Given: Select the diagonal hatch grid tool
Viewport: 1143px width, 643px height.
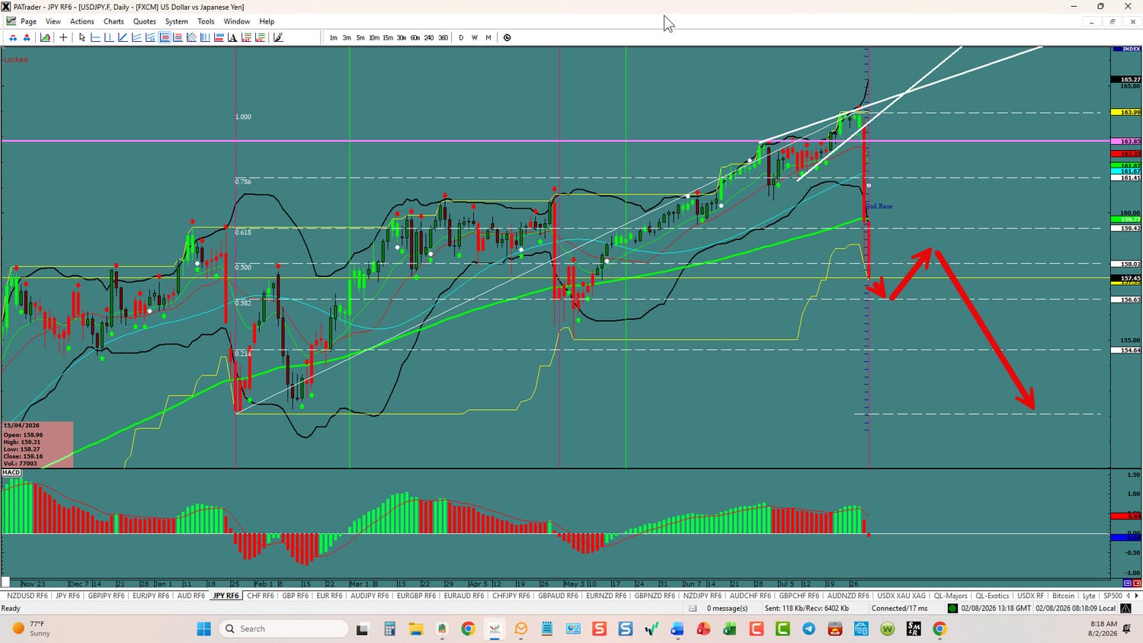Looking at the screenshot, I should pyautogui.click(x=191, y=37).
